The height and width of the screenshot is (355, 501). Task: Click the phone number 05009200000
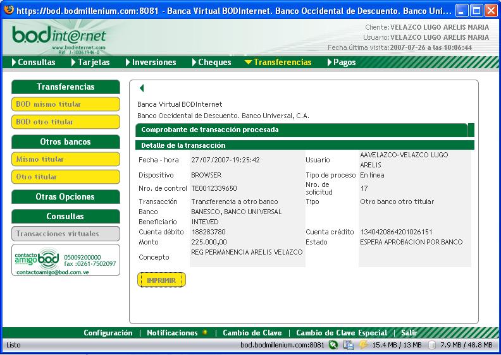(82, 257)
